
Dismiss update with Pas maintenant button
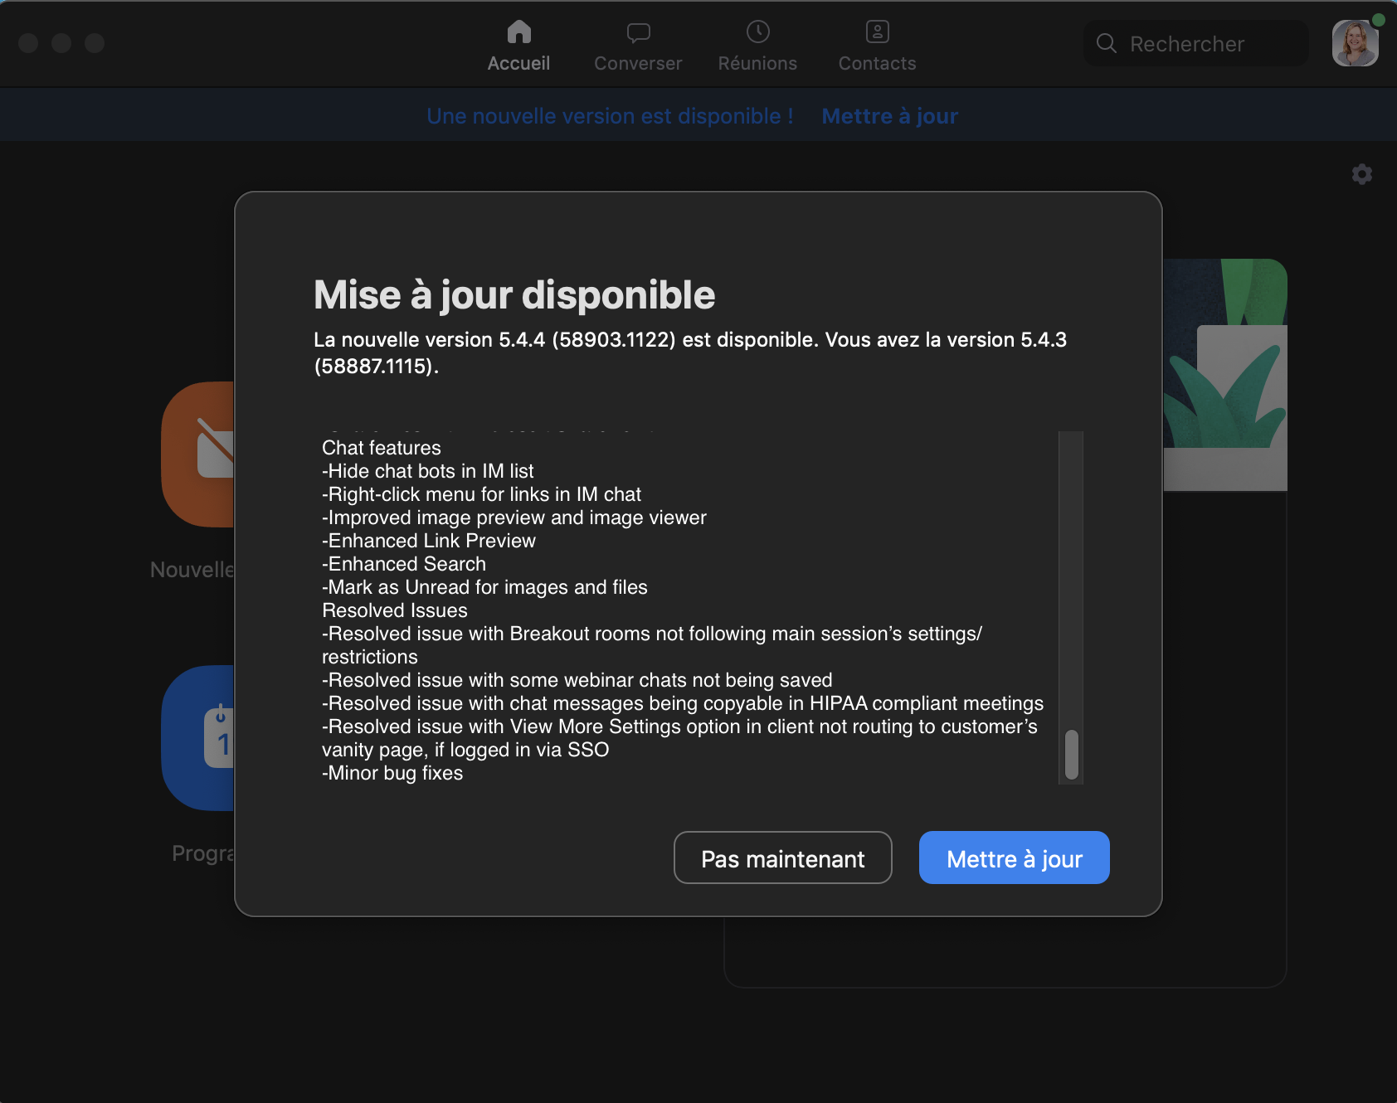[782, 858]
